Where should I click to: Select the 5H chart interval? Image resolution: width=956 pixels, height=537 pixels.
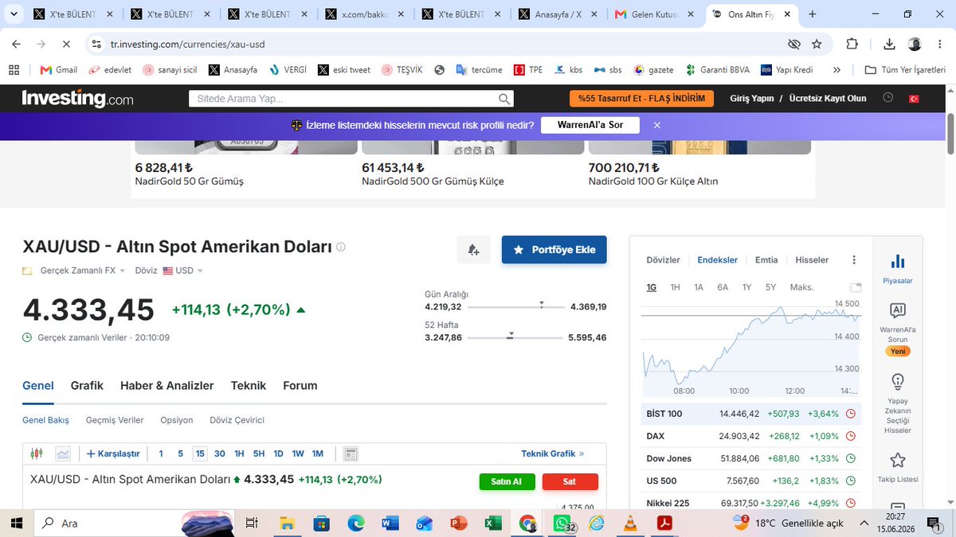coord(259,453)
